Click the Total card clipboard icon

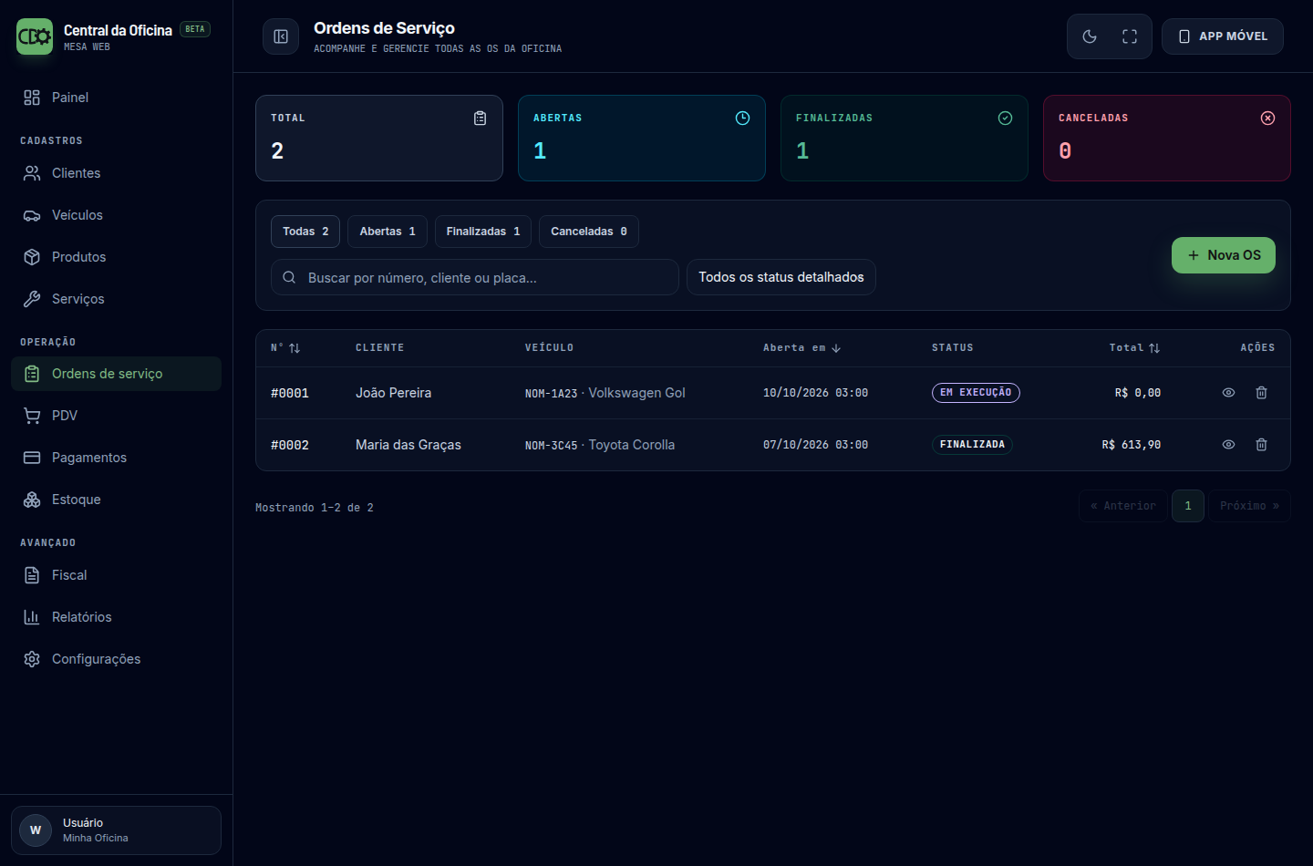(480, 119)
